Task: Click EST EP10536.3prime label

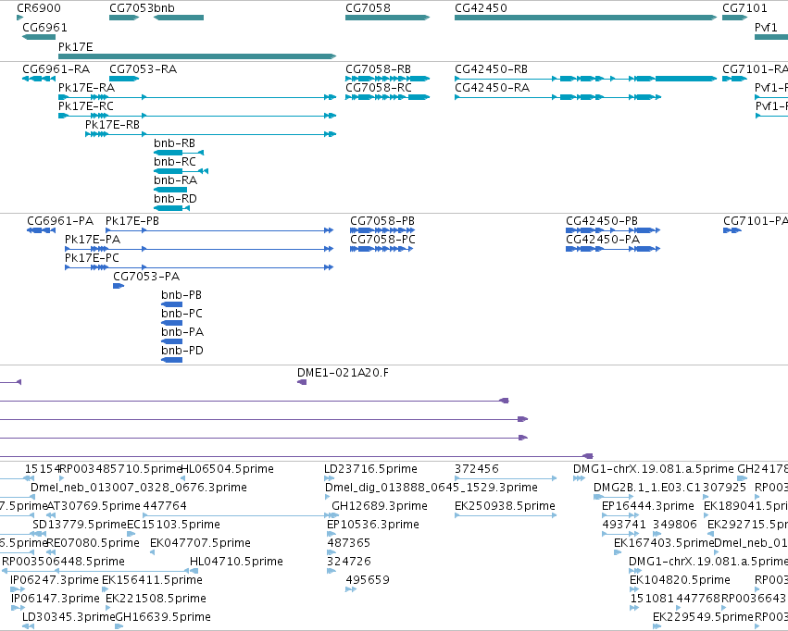Action: pos(373,525)
